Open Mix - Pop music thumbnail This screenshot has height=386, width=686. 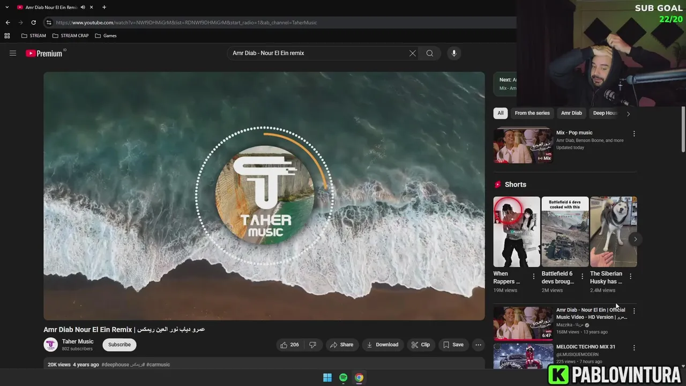[x=523, y=145]
